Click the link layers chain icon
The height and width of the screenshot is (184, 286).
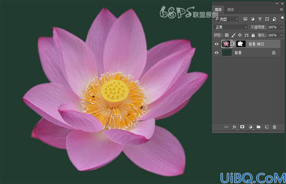pyautogui.click(x=226, y=127)
